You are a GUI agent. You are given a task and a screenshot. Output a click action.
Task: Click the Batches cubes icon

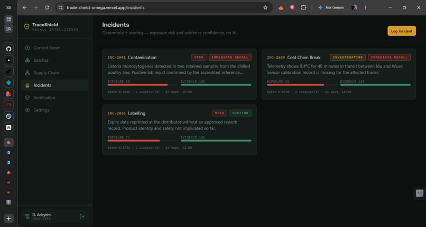pos(27,60)
